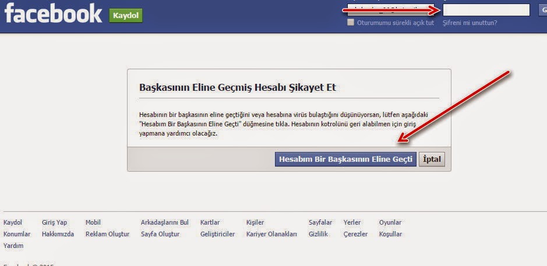Open the Oyunlar footer link

click(x=390, y=222)
